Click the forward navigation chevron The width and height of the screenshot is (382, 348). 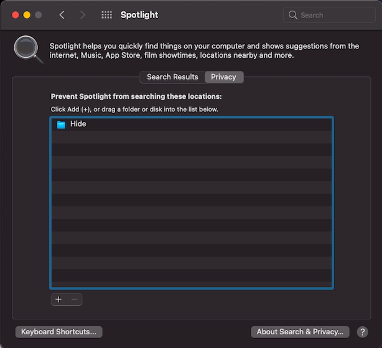click(x=83, y=15)
